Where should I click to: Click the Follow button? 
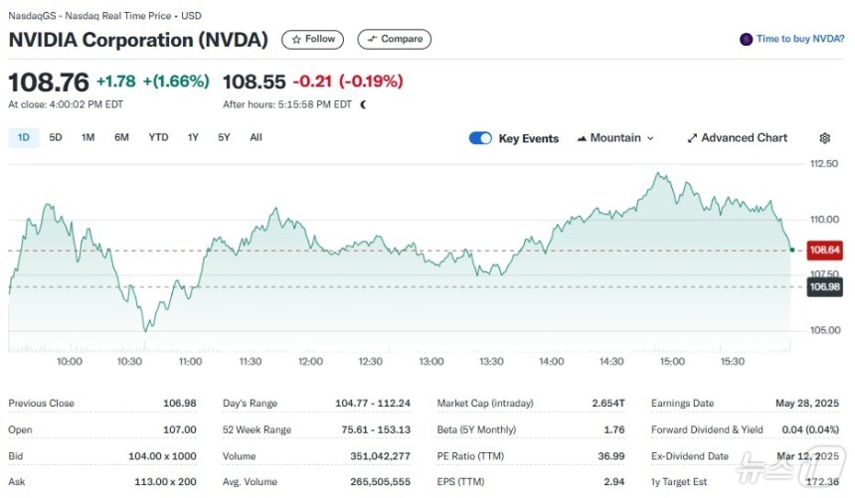click(x=312, y=40)
